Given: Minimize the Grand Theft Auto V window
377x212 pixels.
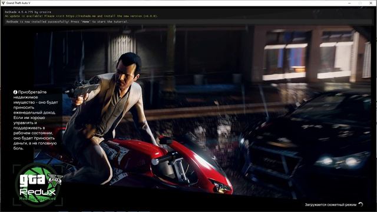Looking at the screenshot, I should (x=349, y=3).
